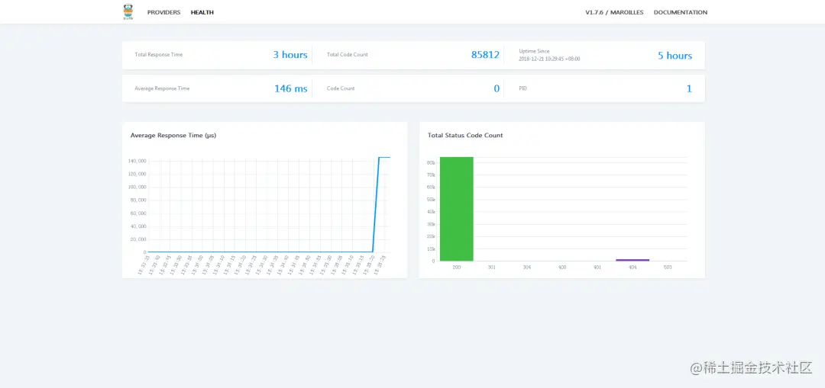Image resolution: width=825 pixels, height=388 pixels.
Task: Click the 20,000 y-axis value
Action: 137,239
